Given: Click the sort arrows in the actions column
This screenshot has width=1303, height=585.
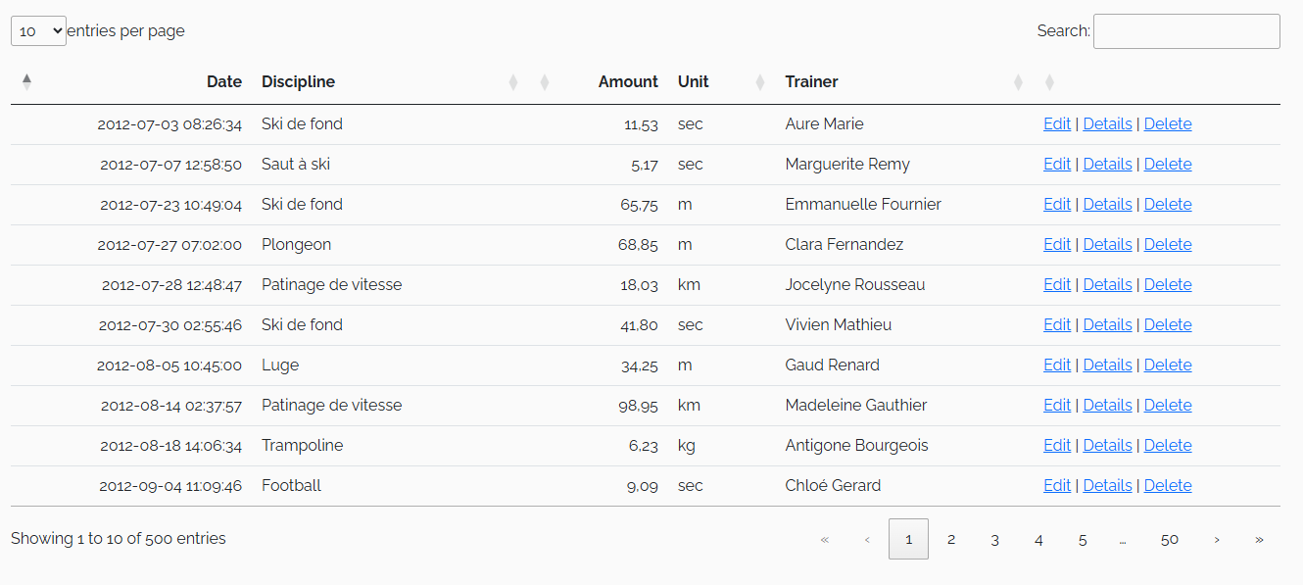Looking at the screenshot, I should 1049,82.
